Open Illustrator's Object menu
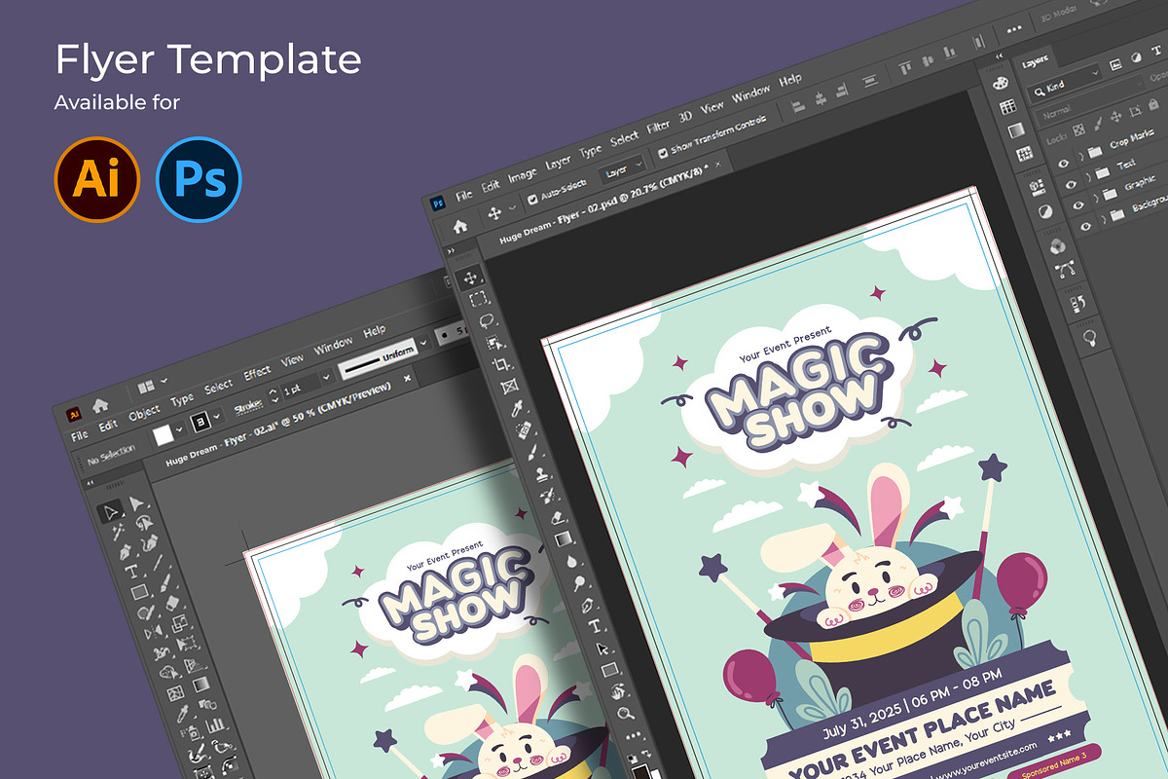The width and height of the screenshot is (1168, 779). (x=144, y=412)
